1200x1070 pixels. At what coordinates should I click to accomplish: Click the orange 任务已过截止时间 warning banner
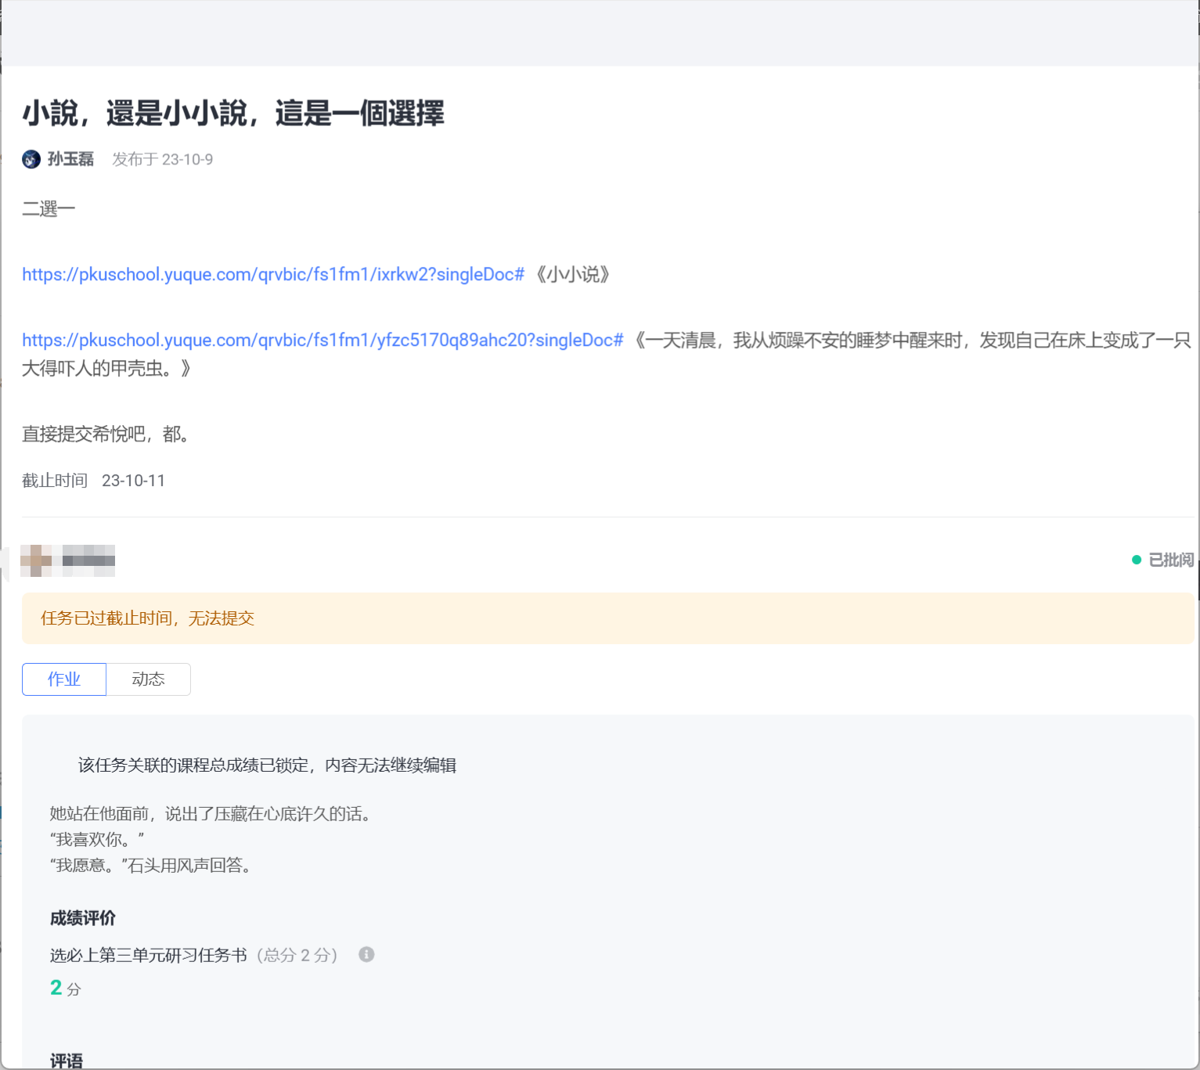(x=607, y=618)
